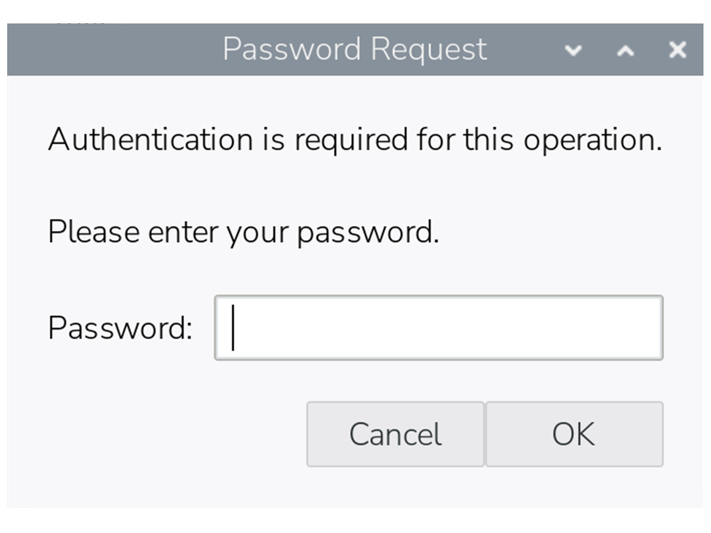Focus the Password input field
Image resolution: width=711 pixels, height=533 pixels.
438,328
